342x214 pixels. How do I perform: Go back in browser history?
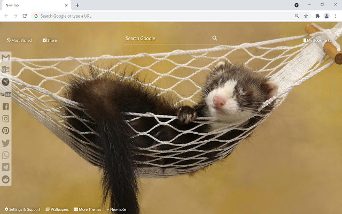[x=6, y=16]
